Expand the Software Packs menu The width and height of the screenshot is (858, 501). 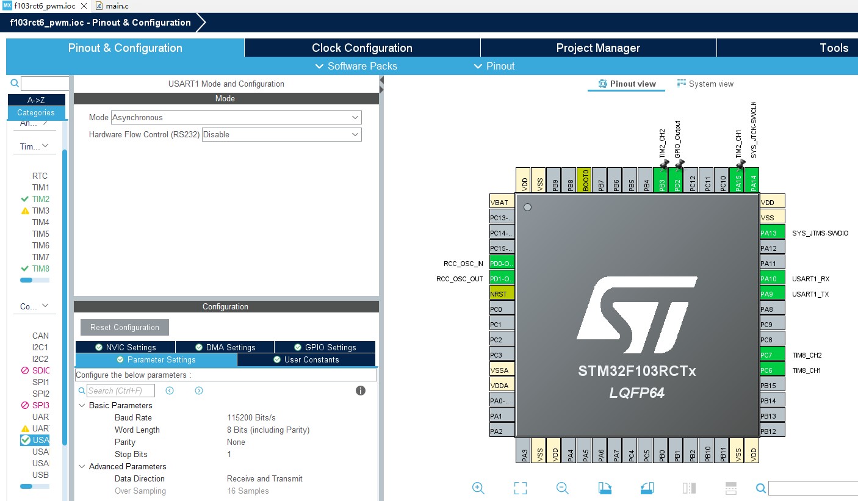pos(356,66)
